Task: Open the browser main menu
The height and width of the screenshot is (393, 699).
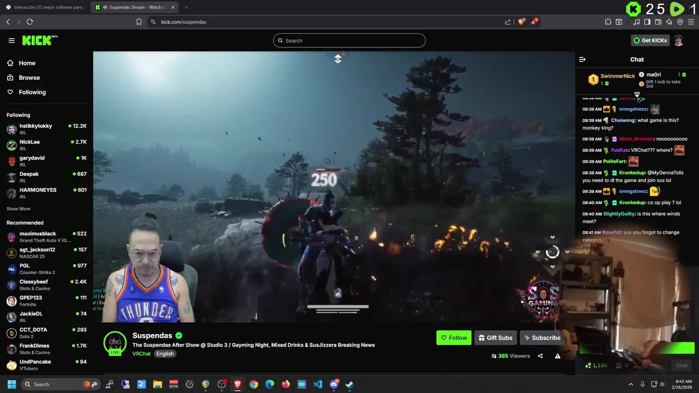Action: 691,22
